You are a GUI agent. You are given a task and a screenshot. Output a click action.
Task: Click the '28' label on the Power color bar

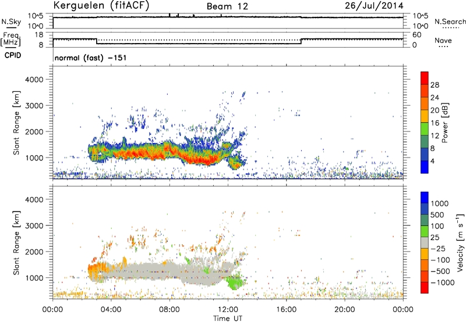(435, 85)
